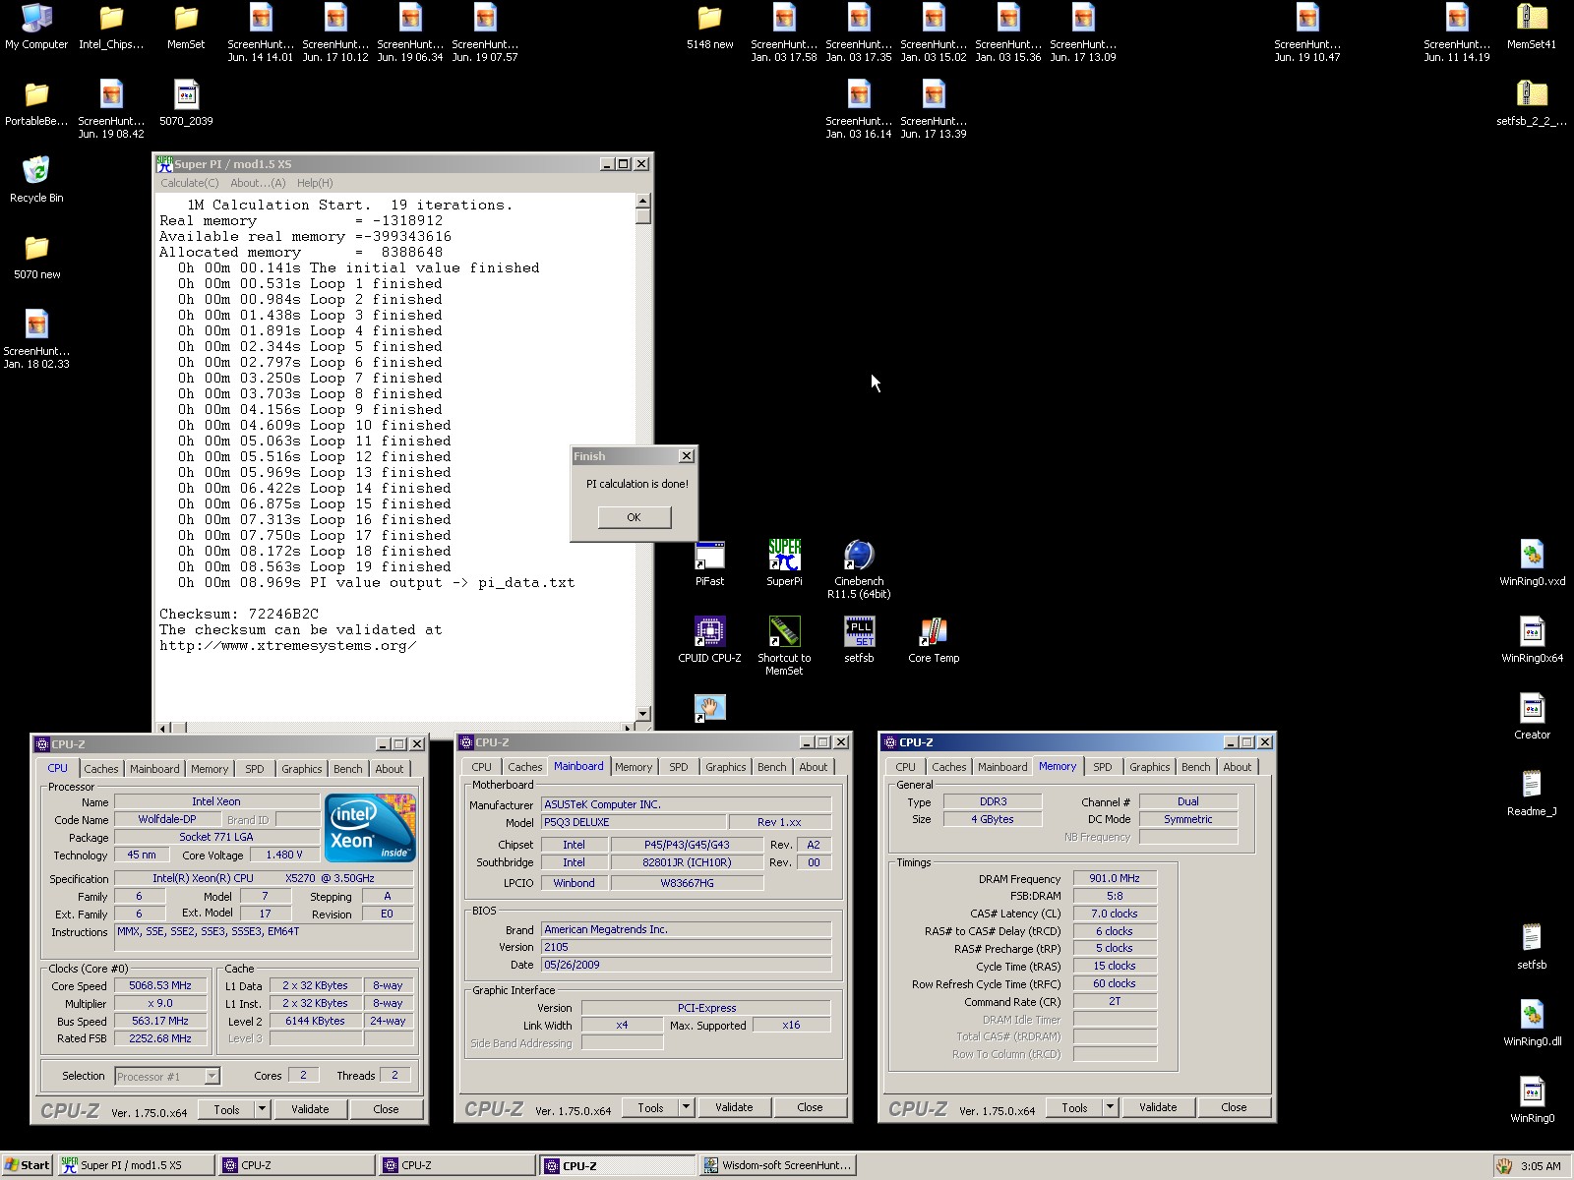Open About...(A) menu in Super PI

[x=258, y=183]
